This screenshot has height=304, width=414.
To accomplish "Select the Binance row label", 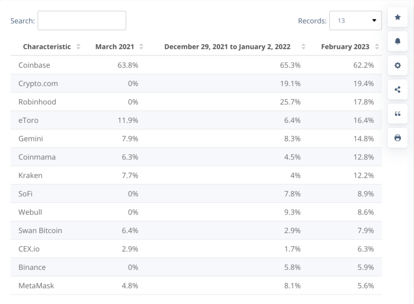I will 32,268.
